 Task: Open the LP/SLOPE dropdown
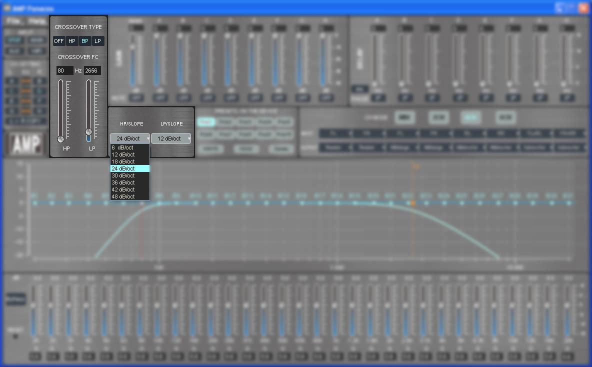point(171,138)
